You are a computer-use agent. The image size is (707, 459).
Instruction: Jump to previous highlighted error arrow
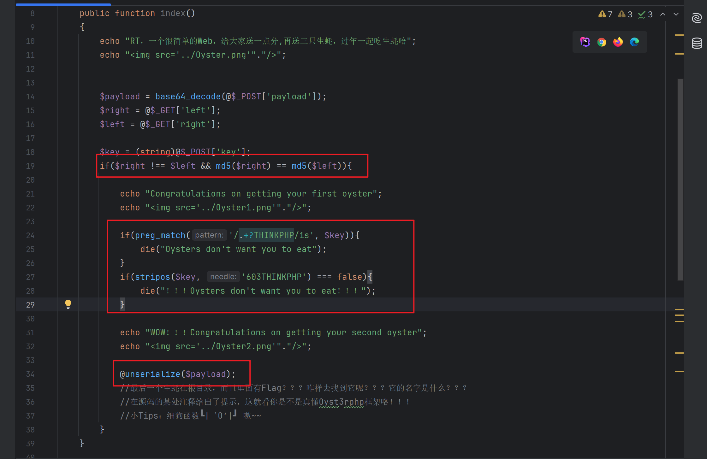663,15
